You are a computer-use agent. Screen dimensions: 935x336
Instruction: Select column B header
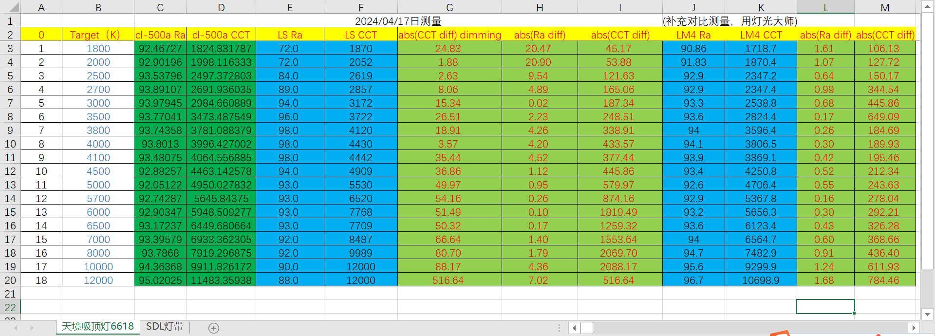98,7
